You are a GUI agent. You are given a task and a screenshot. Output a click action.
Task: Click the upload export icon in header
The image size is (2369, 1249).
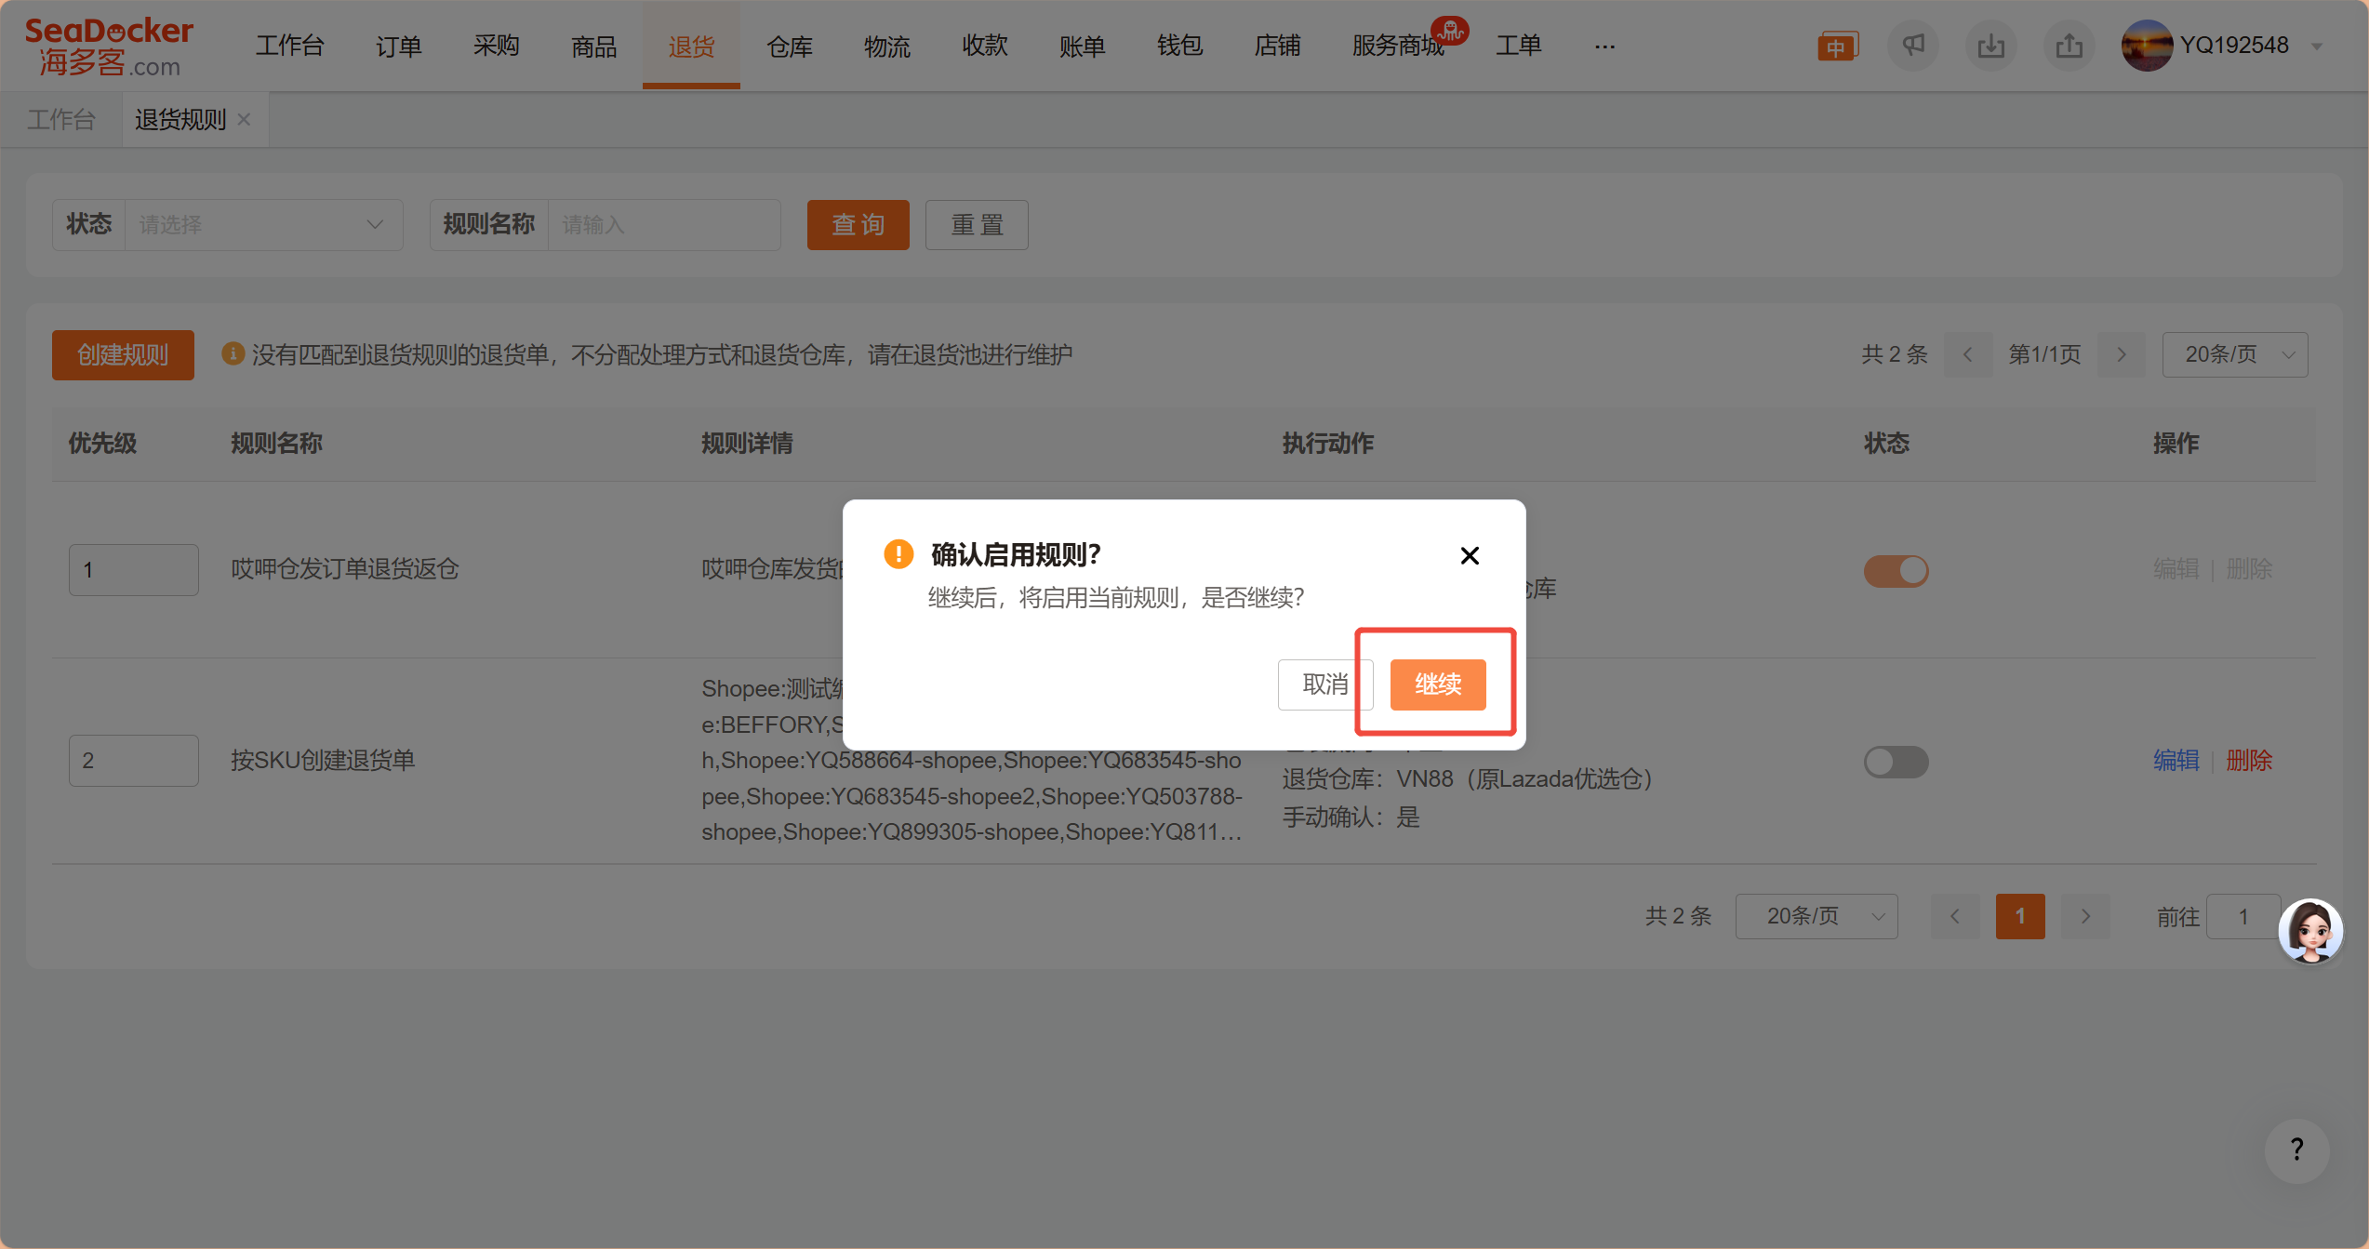coord(2069,46)
